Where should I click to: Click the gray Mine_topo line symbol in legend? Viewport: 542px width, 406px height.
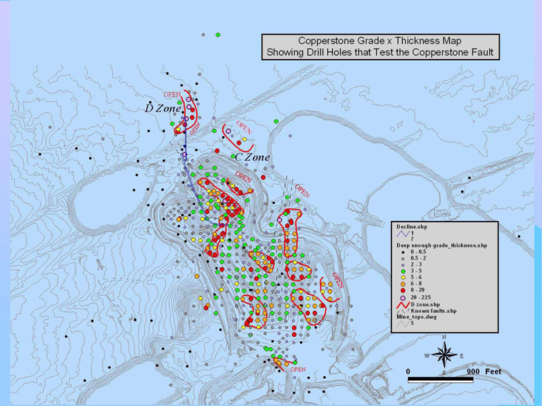[403, 324]
